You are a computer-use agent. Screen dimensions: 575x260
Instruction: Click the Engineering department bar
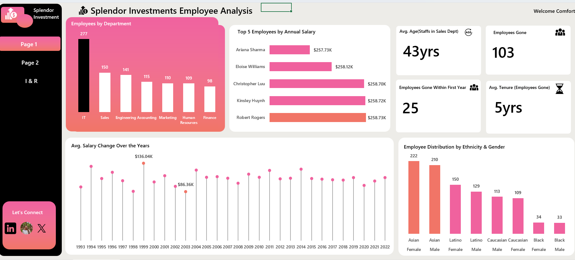[126, 94]
